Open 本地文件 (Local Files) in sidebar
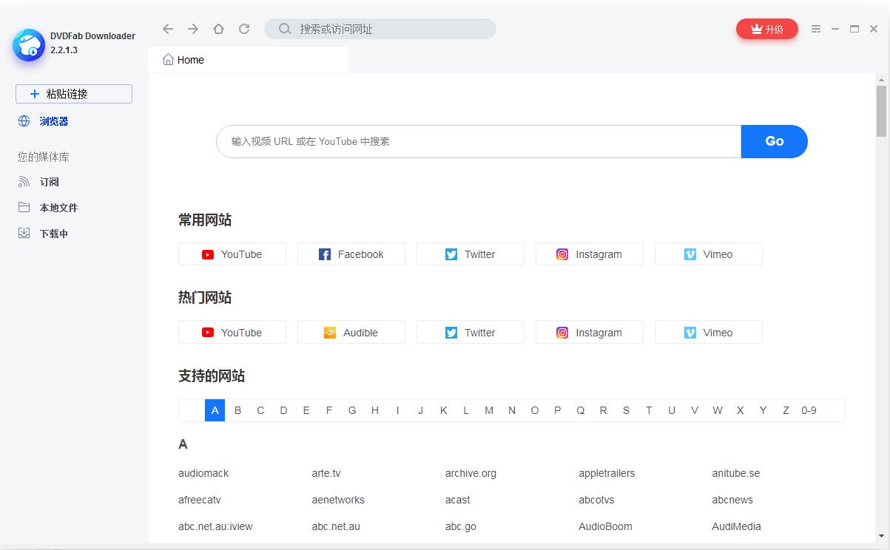Screen dimensions: 890x550 (58, 207)
